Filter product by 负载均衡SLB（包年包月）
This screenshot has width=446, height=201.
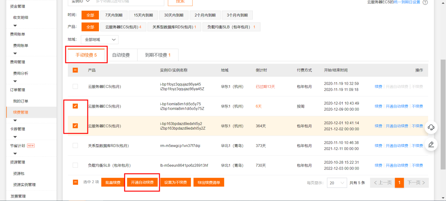(231, 27)
